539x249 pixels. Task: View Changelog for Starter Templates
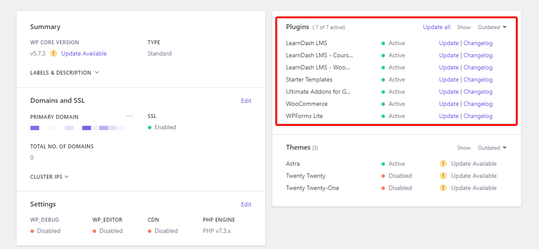pos(478,79)
